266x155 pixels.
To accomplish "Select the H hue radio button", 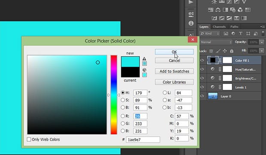I will pyautogui.click(x=123, y=92).
